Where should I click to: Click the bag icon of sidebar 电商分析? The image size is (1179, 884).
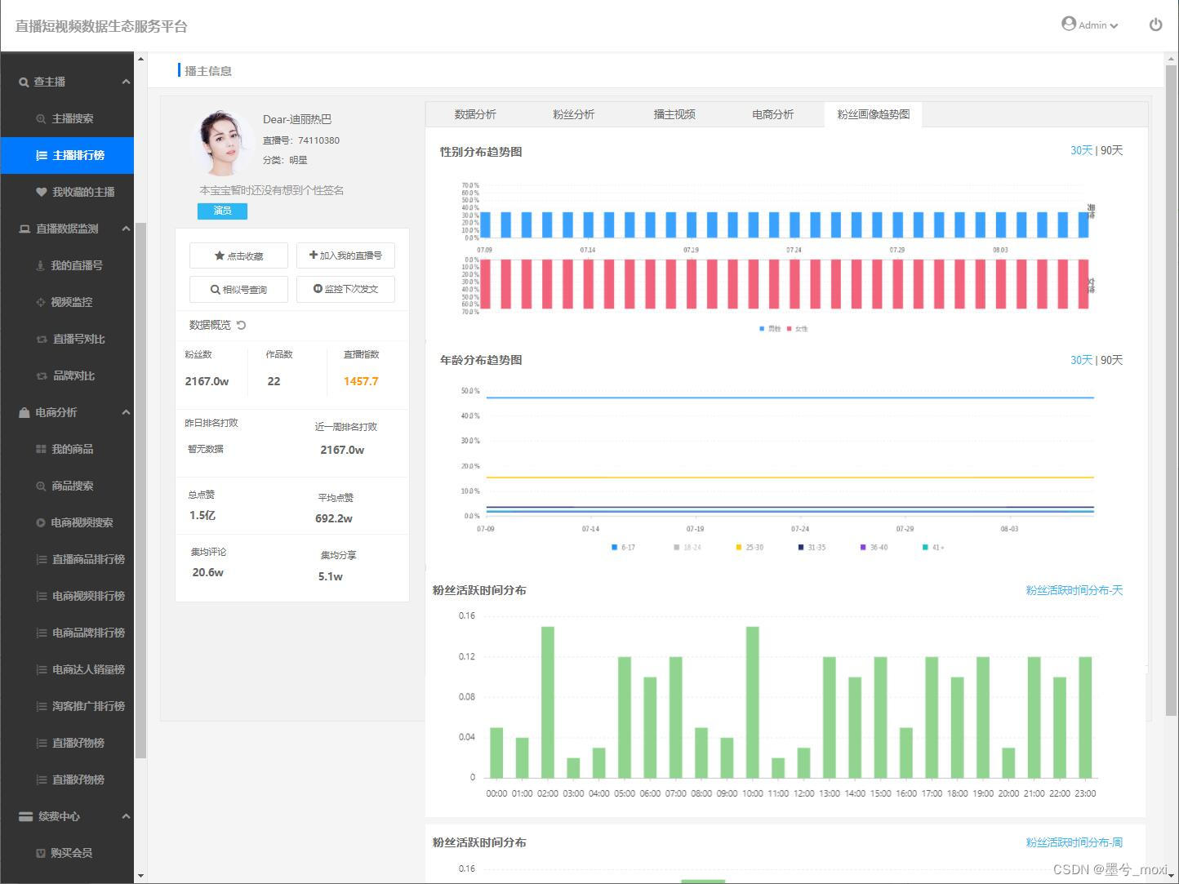tap(24, 412)
